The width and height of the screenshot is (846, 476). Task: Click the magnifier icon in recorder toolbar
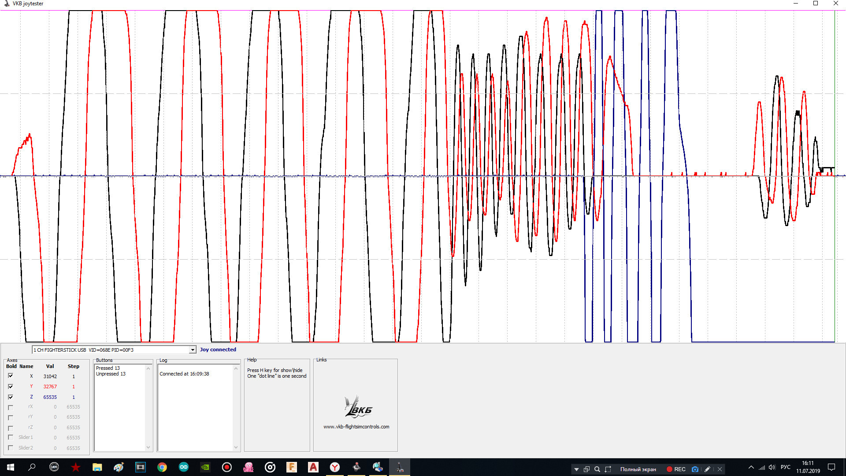point(597,469)
